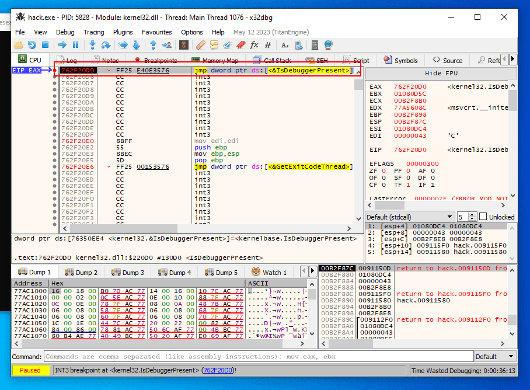Increase argument count with stepper arrow
530x390 pixels.
click(472, 214)
